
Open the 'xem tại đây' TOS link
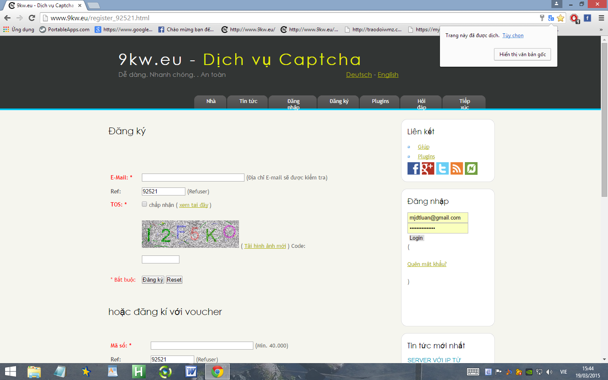[194, 205]
